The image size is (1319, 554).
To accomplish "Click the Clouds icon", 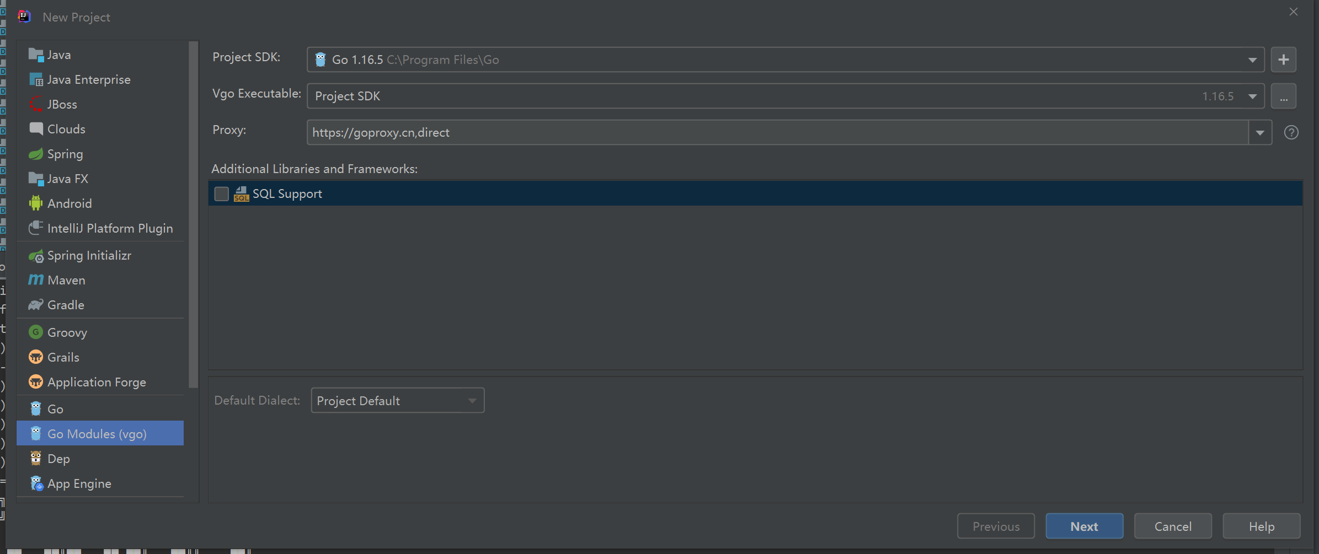I will pyautogui.click(x=36, y=129).
